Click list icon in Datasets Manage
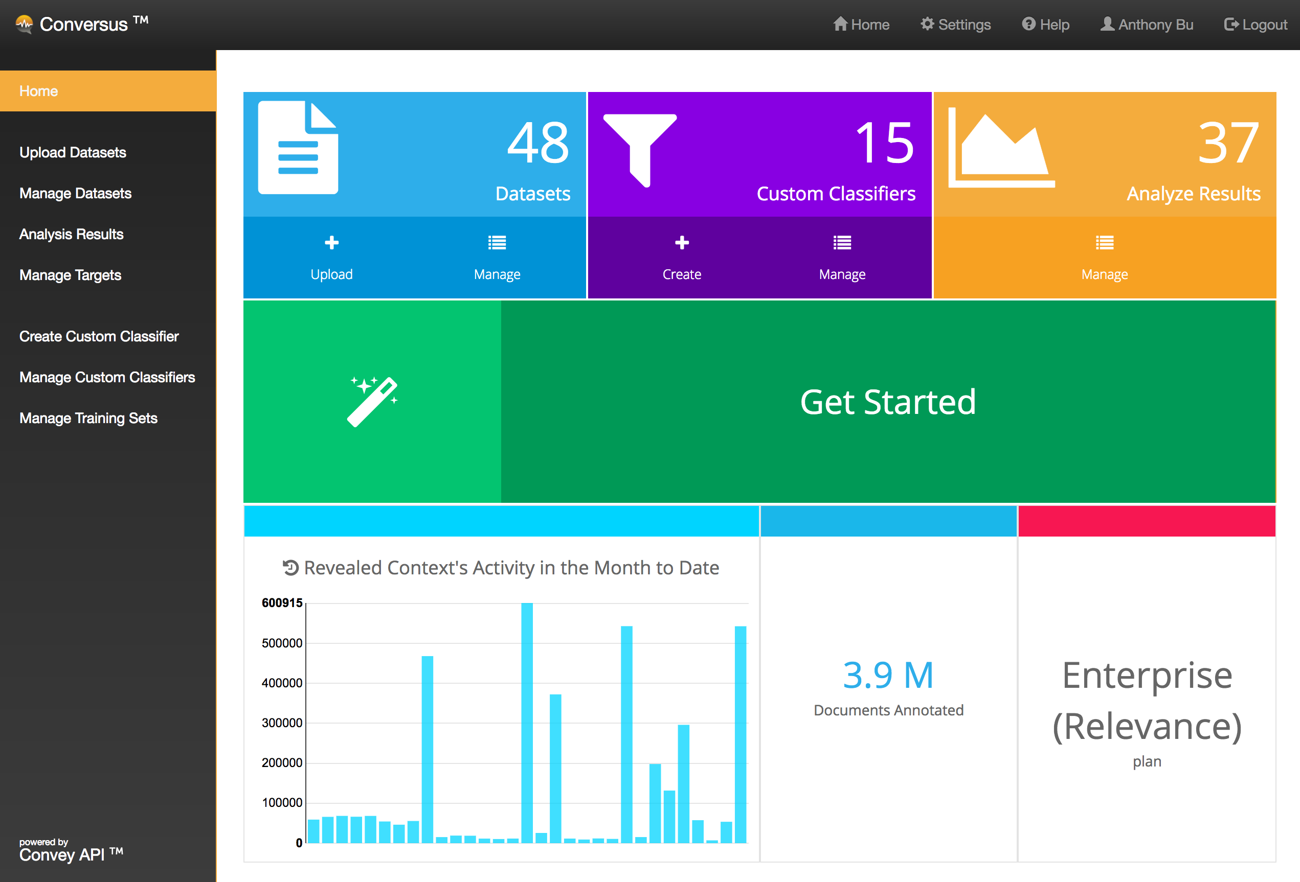 pos(497,243)
